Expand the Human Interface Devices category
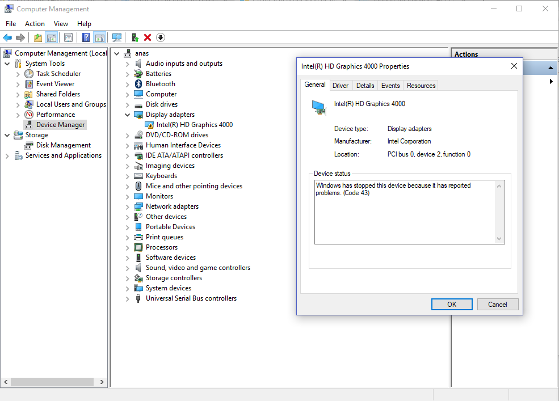The image size is (559, 401). pos(127,146)
